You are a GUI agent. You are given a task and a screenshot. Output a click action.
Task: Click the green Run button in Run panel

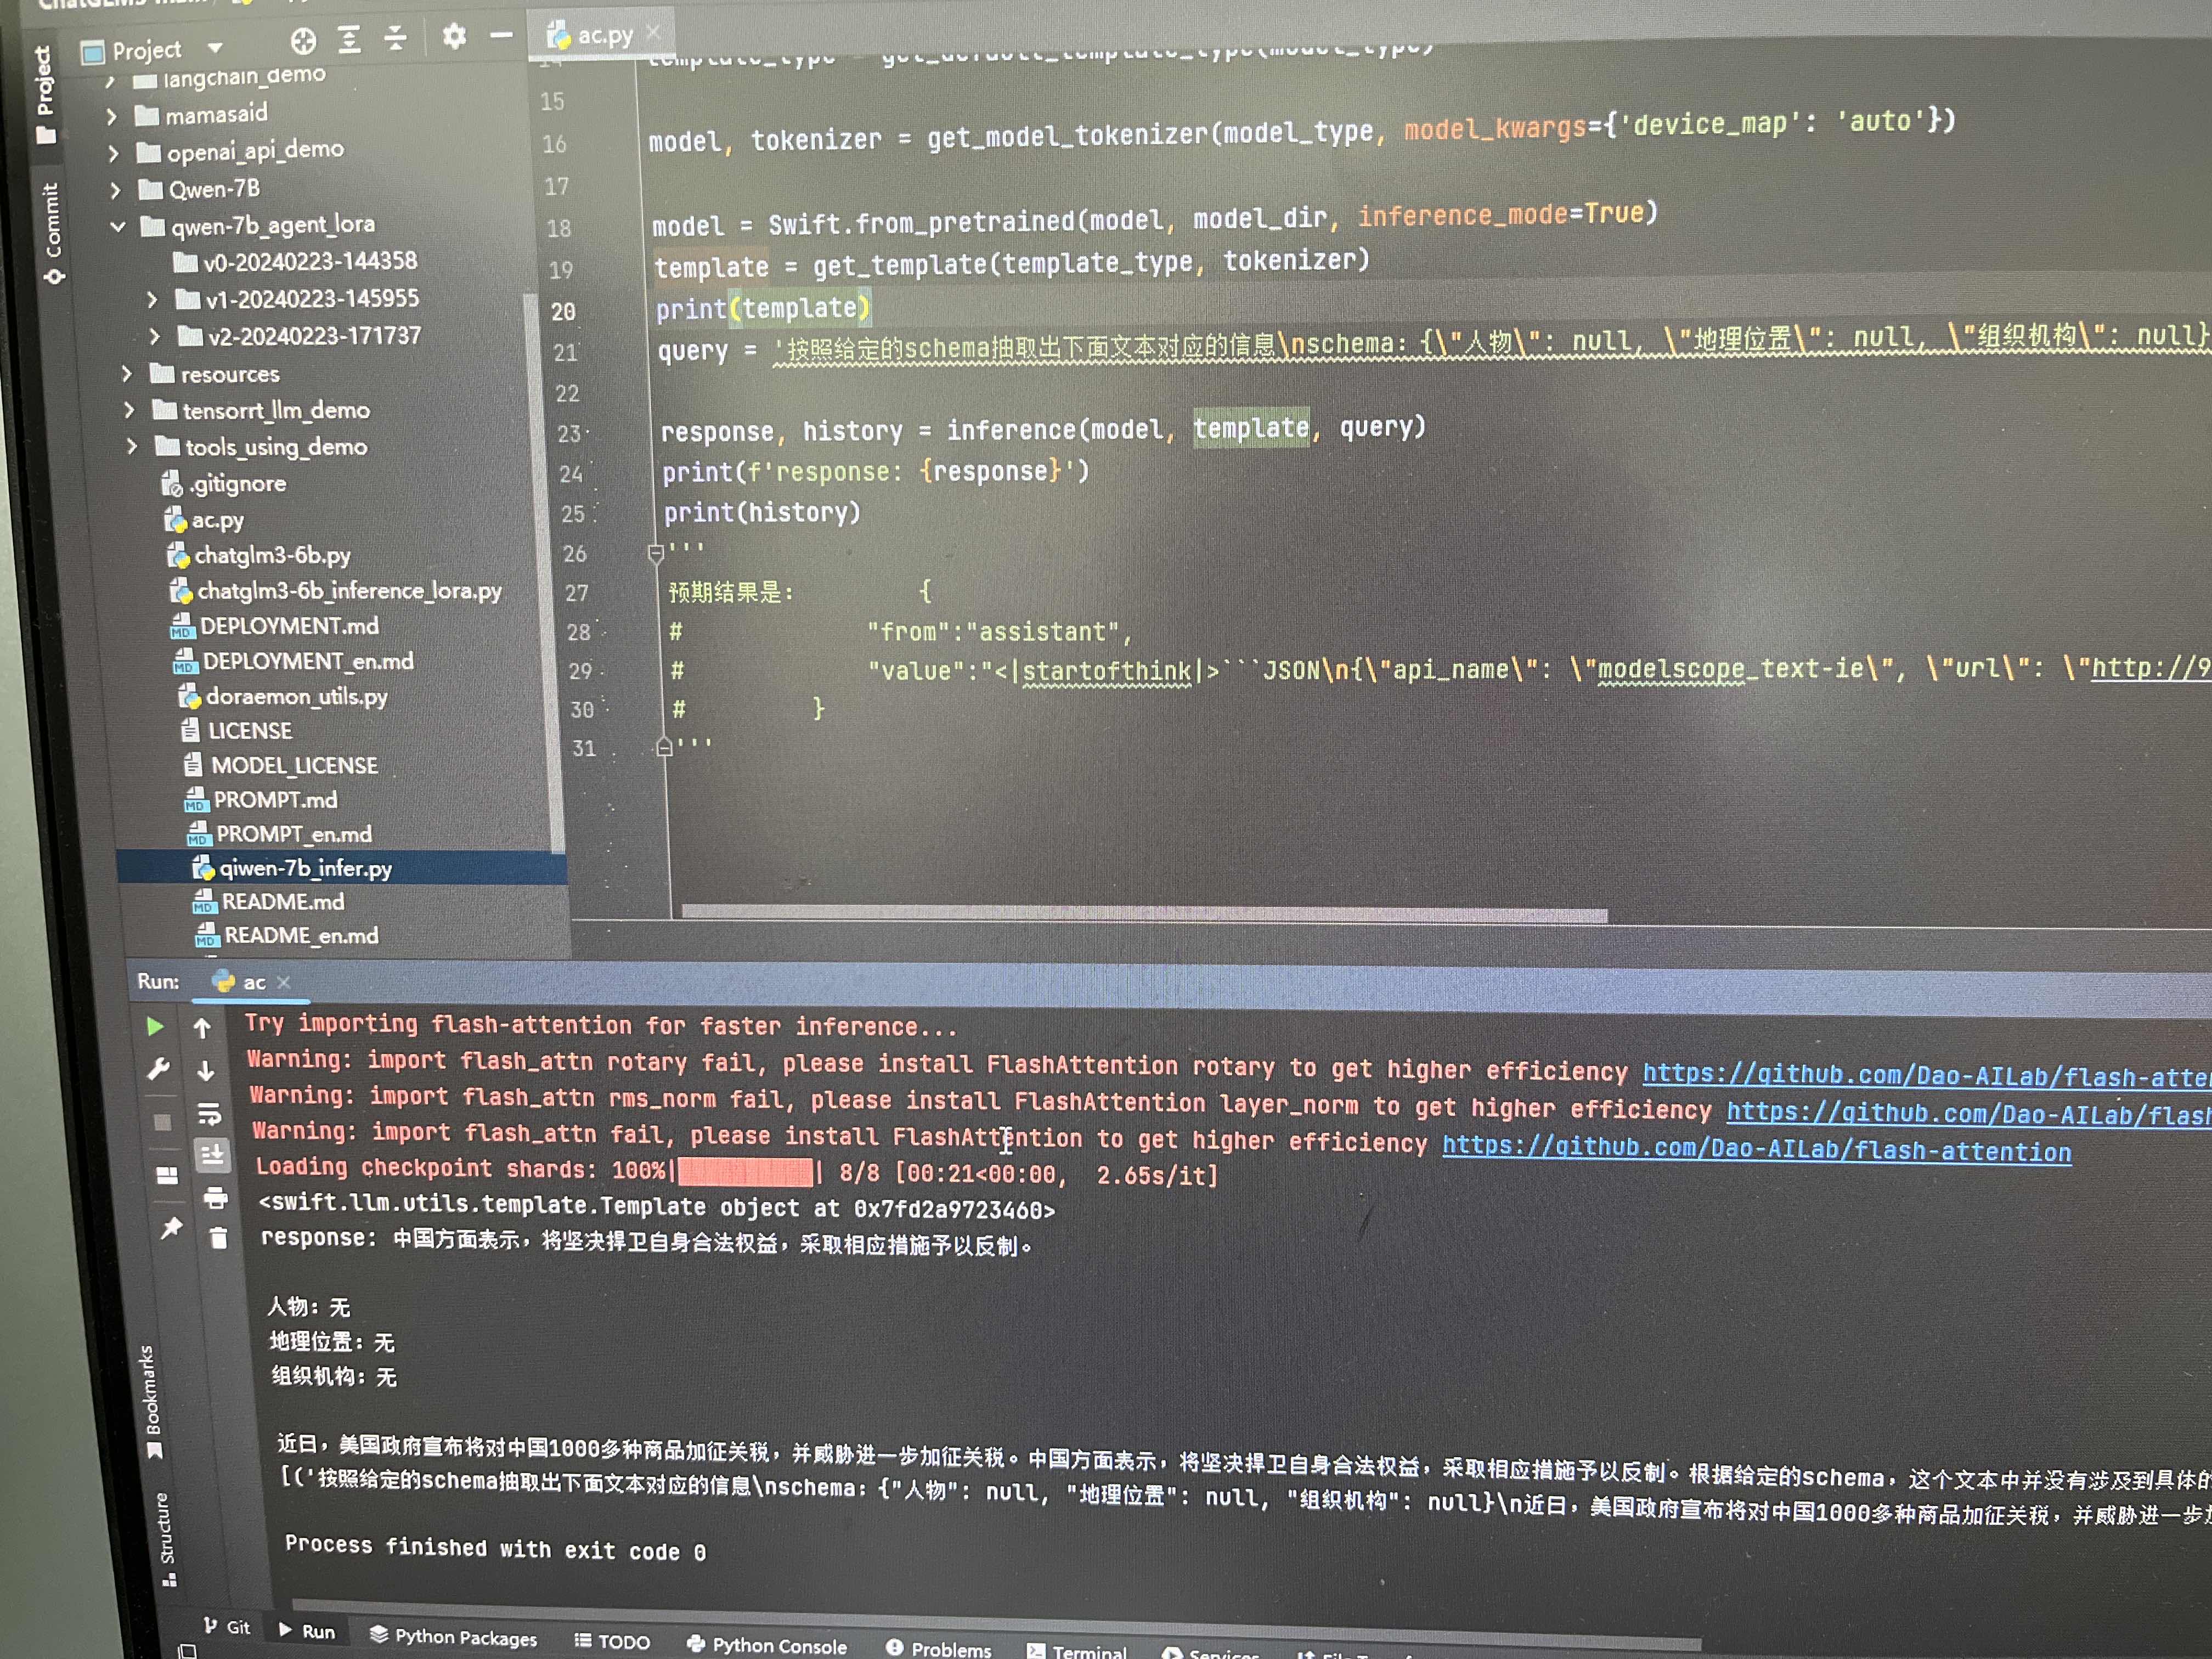(154, 1026)
